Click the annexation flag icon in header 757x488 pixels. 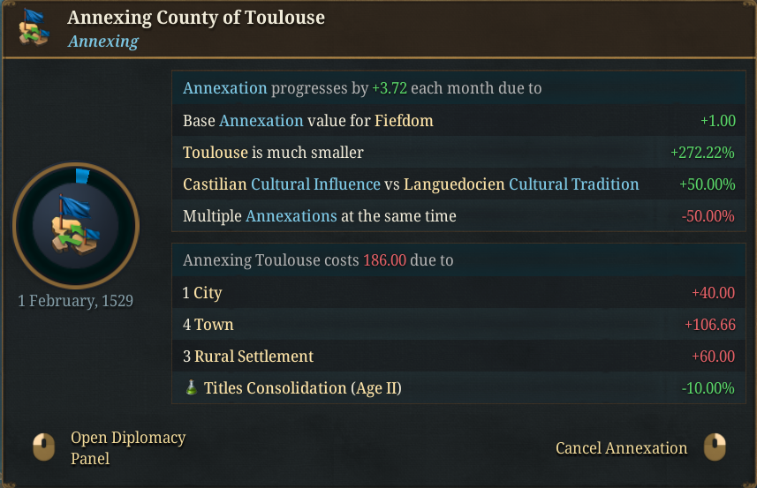pyautogui.click(x=34, y=27)
